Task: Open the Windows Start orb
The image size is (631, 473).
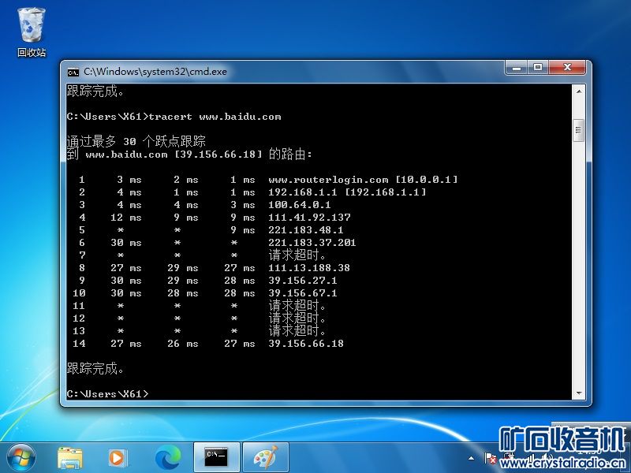Action: click(21, 458)
